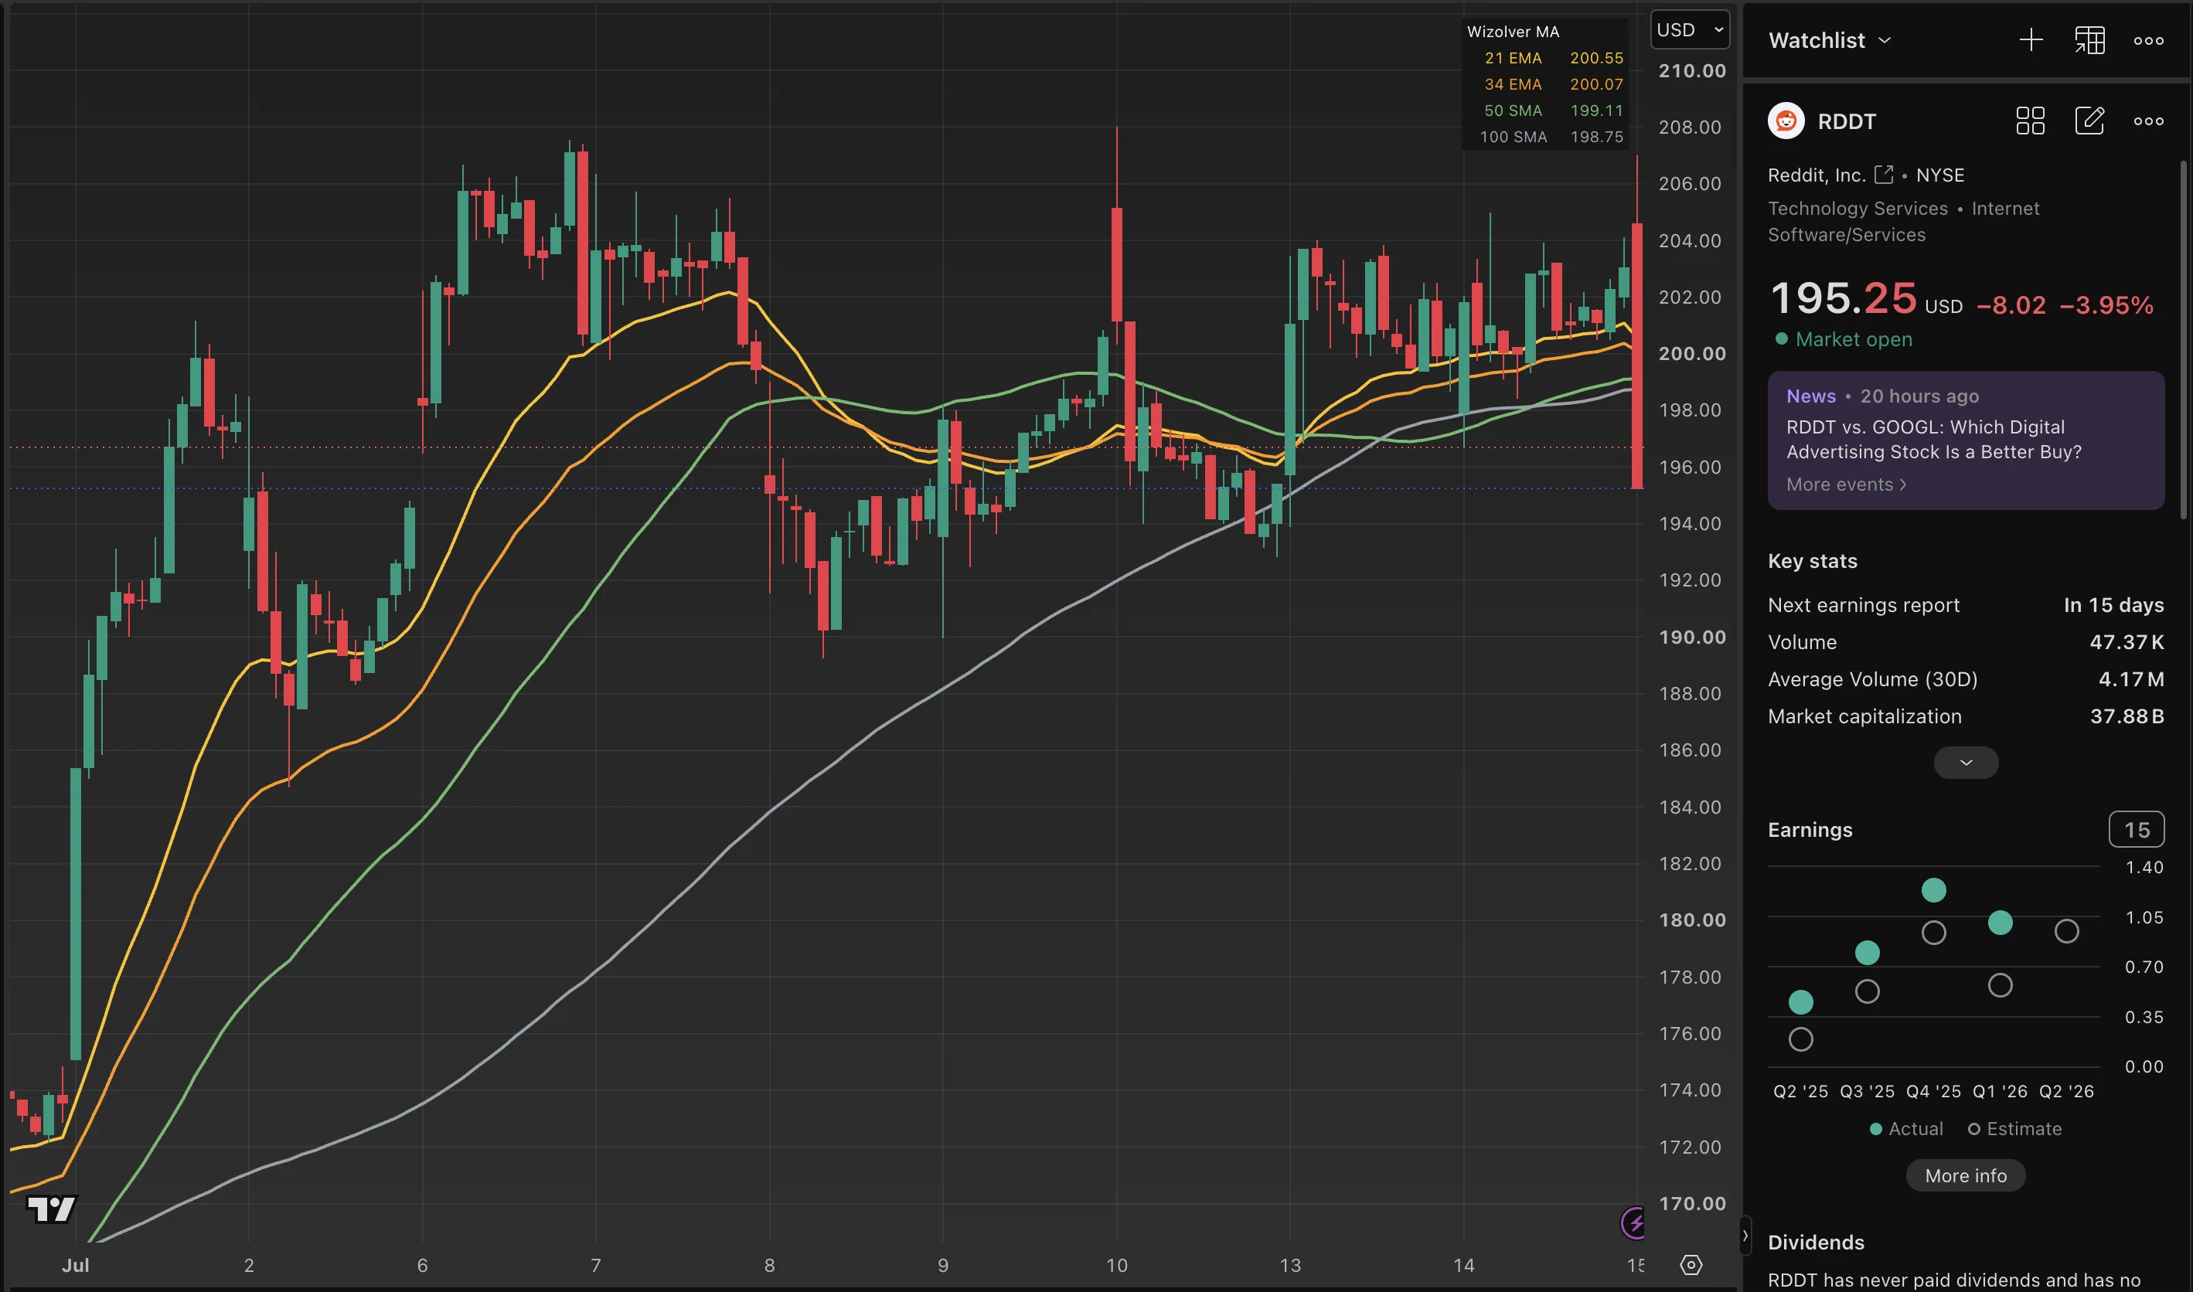Image resolution: width=2193 pixels, height=1292 pixels.
Task: Click the Estimate legend entry
Action: [2014, 1128]
